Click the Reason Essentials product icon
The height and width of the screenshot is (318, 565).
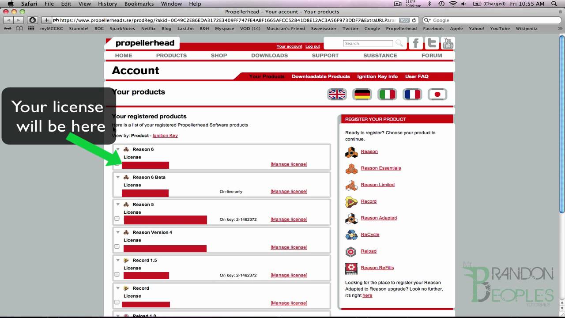(351, 168)
